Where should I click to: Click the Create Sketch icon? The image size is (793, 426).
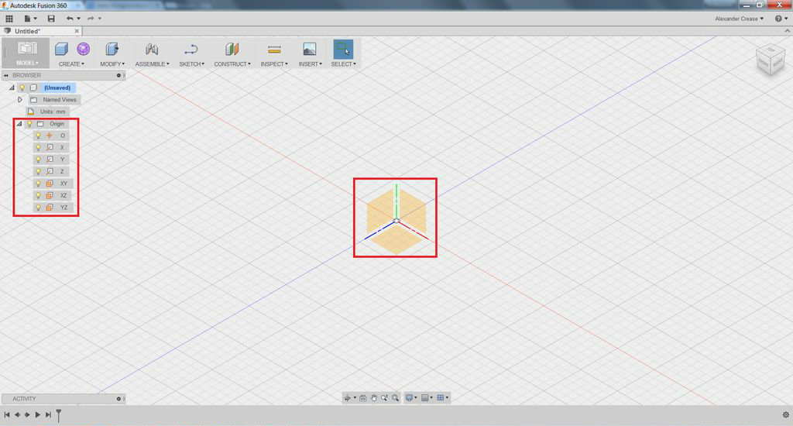coord(191,49)
